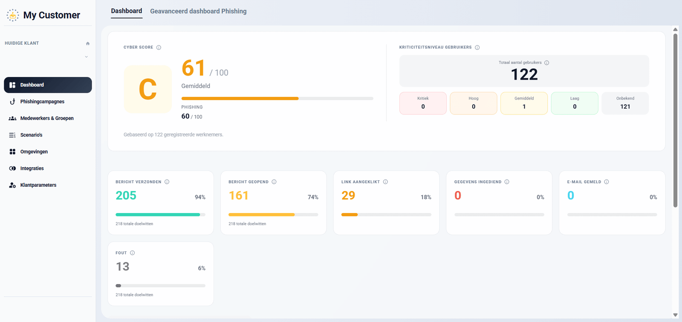The height and width of the screenshot is (322, 682).
Task: Click the 74% value in Bericht Geopend
Action: tap(313, 197)
